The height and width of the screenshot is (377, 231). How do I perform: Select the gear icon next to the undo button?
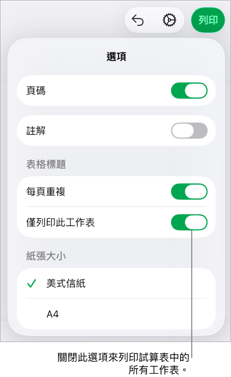[x=170, y=20]
